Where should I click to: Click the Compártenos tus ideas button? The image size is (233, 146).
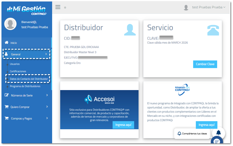(192, 133)
